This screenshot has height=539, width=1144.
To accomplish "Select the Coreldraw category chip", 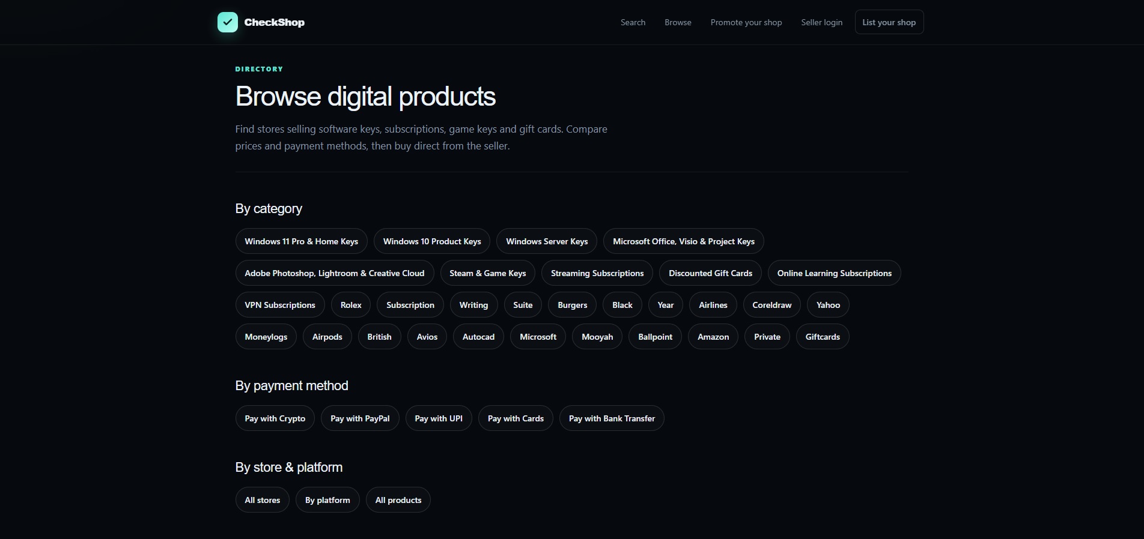I will pyautogui.click(x=772, y=305).
